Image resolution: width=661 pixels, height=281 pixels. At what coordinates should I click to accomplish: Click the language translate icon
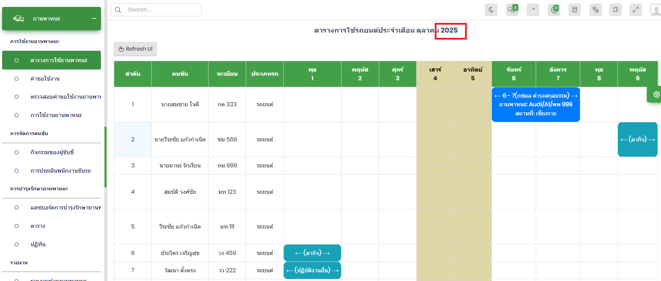(596, 10)
